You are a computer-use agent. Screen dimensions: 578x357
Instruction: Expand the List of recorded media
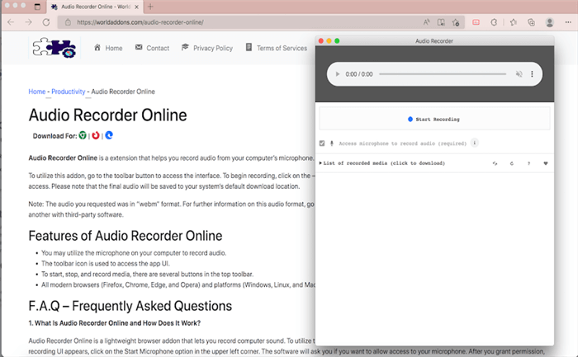[x=382, y=163]
